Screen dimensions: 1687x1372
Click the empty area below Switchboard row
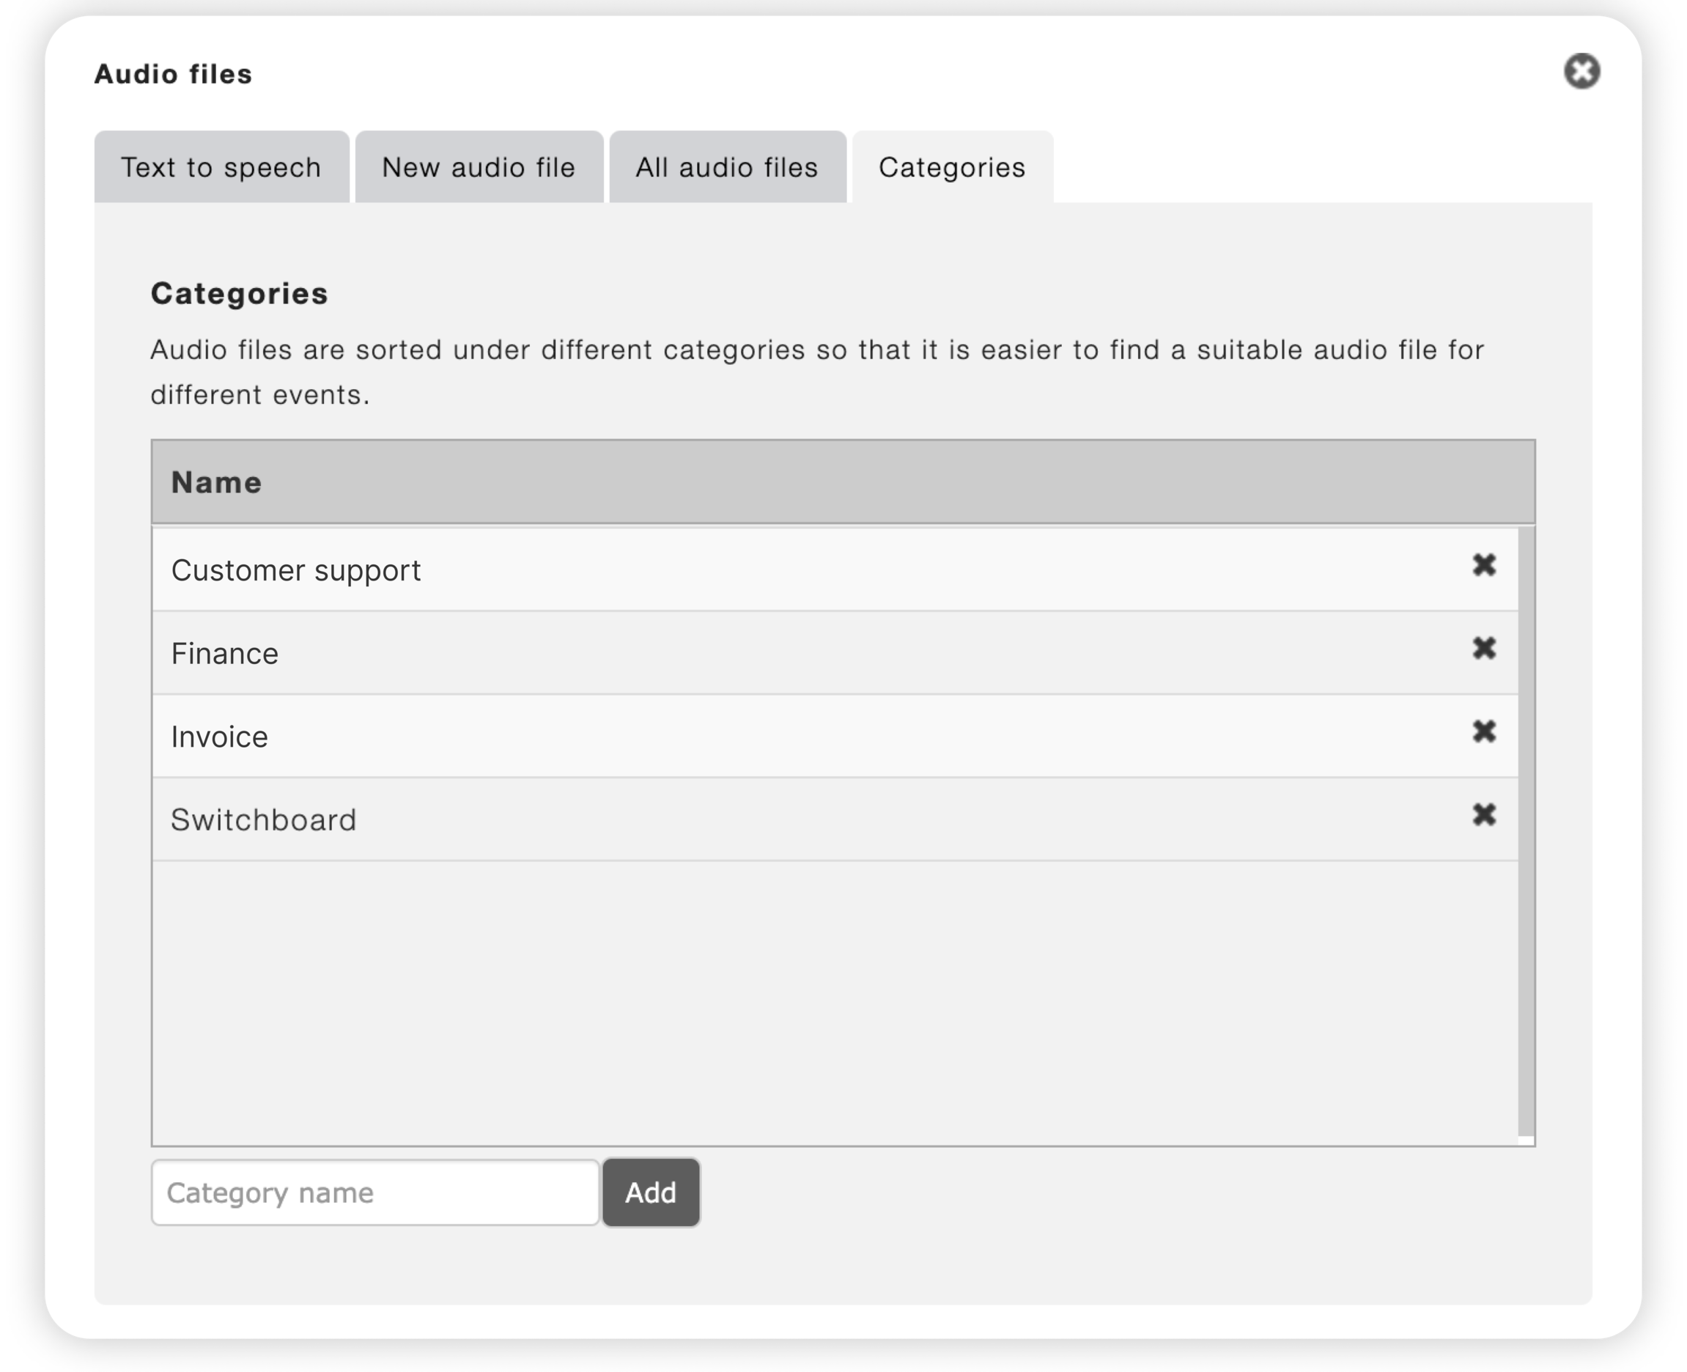(x=835, y=1002)
